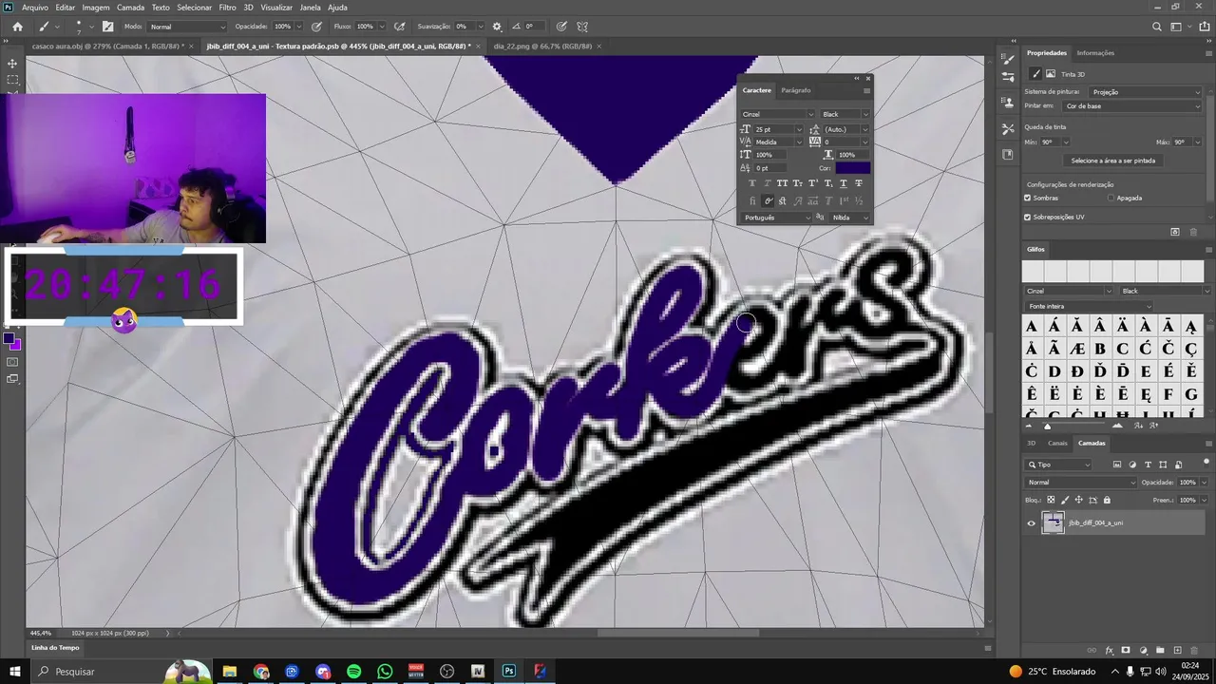Click the horizontal canvas scrollbar
This screenshot has height=684, width=1216.
pos(678,633)
